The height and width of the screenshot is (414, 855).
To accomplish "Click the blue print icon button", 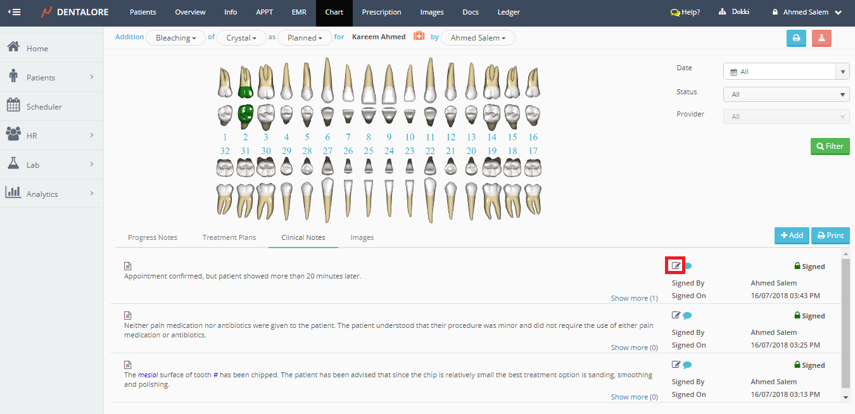I will [796, 38].
